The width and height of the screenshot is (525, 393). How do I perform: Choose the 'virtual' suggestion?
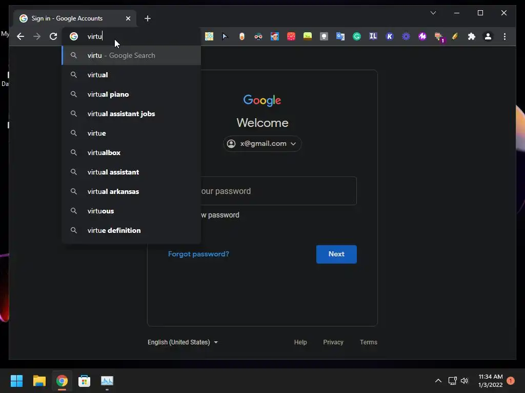point(131,75)
